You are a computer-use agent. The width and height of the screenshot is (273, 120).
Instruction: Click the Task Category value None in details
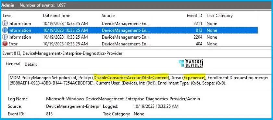coord(139,114)
